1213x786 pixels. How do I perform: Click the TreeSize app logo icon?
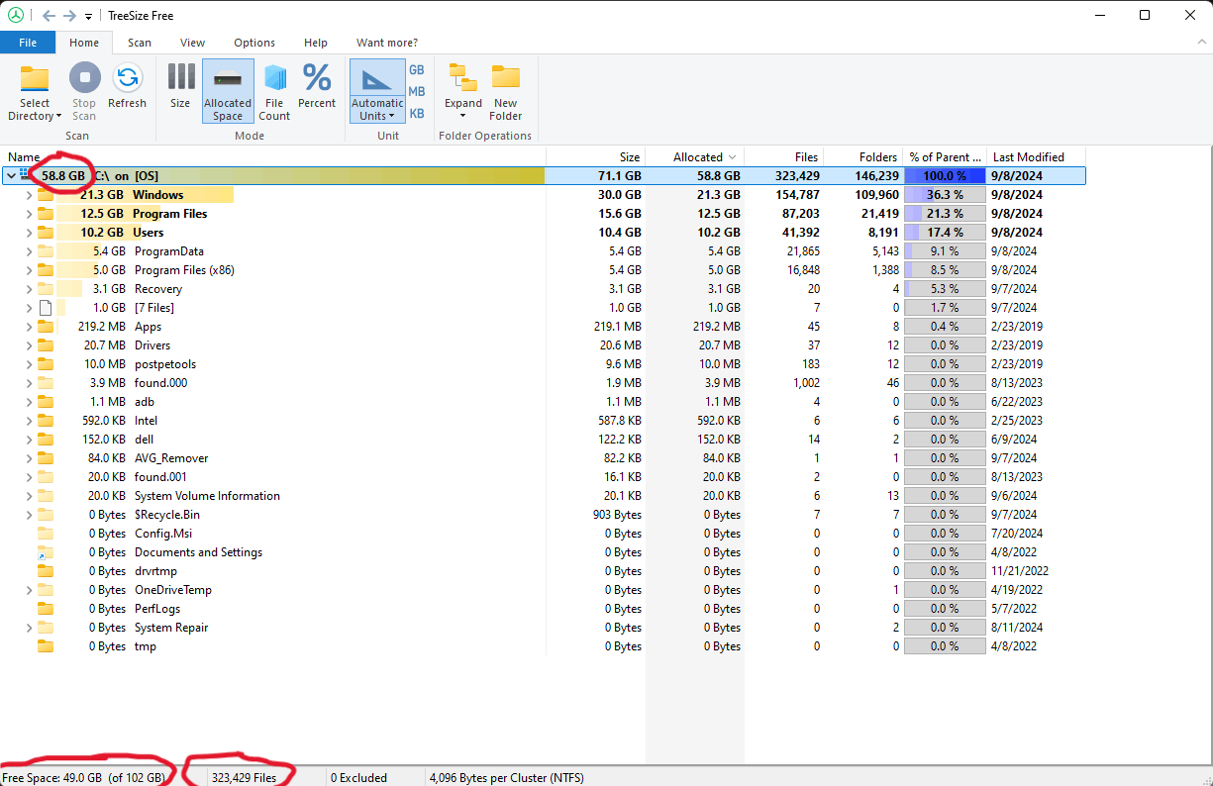click(15, 16)
